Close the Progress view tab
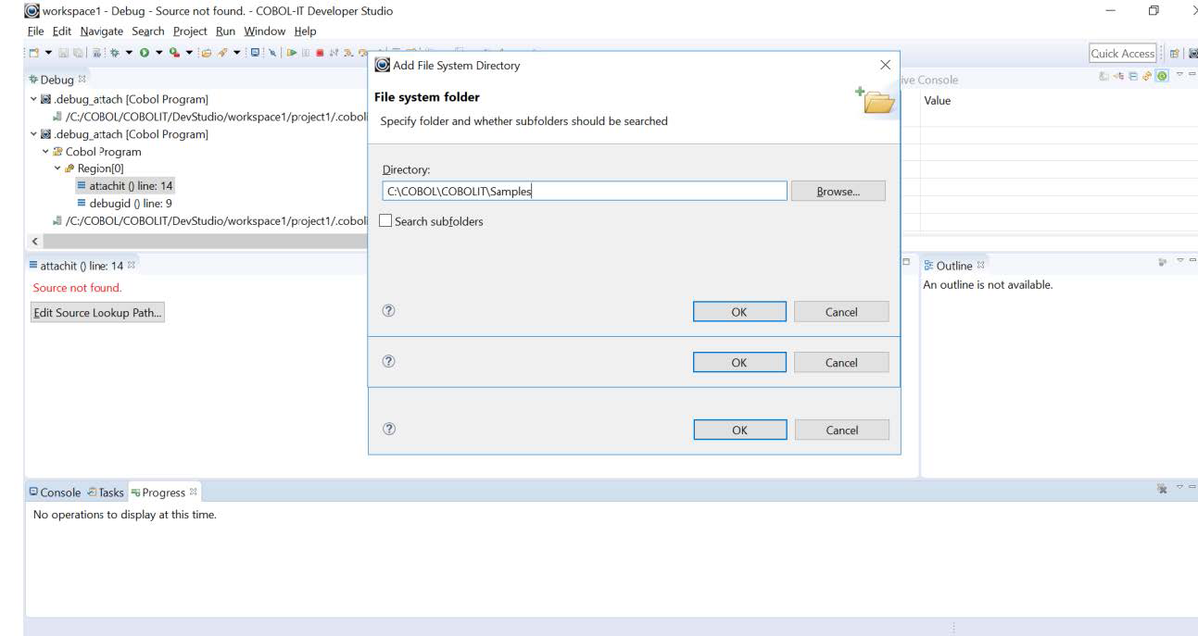Image resolution: width=1198 pixels, height=636 pixels. [194, 492]
